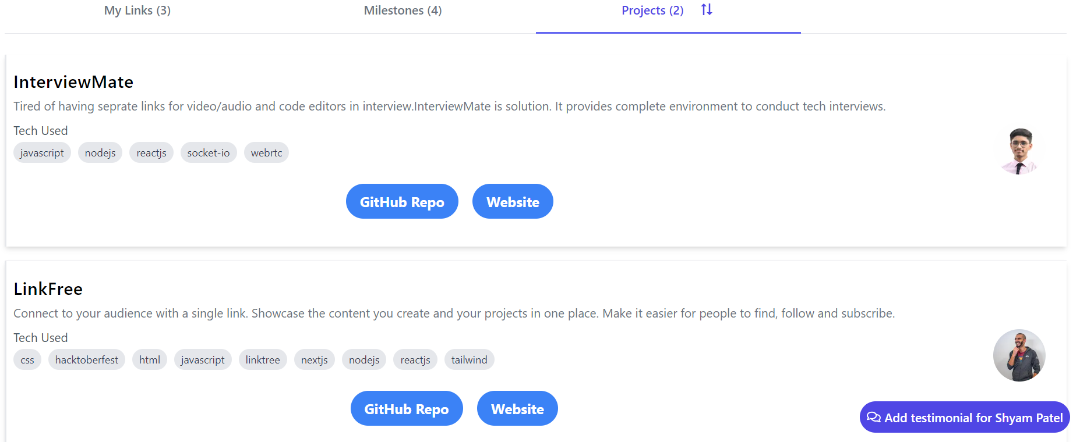This screenshot has height=442, width=1080.
Task: Click the nextjs tech tag
Action: [315, 359]
